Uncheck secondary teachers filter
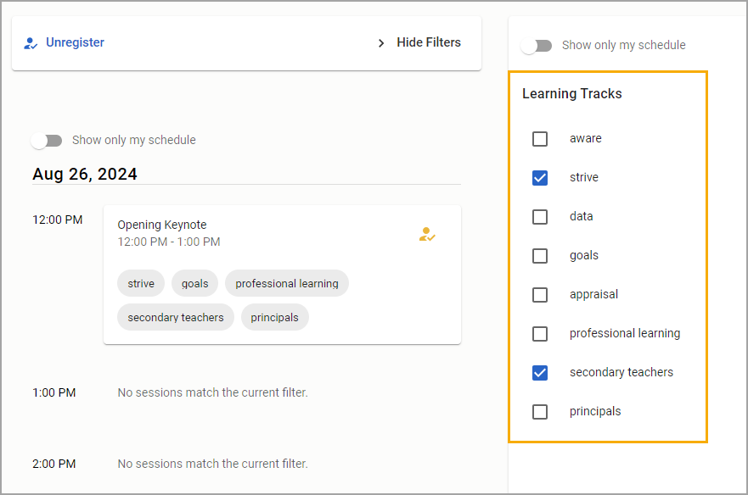This screenshot has width=748, height=495. (539, 373)
